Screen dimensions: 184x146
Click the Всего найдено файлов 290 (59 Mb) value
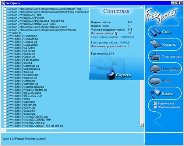pyautogui.click(x=127, y=37)
